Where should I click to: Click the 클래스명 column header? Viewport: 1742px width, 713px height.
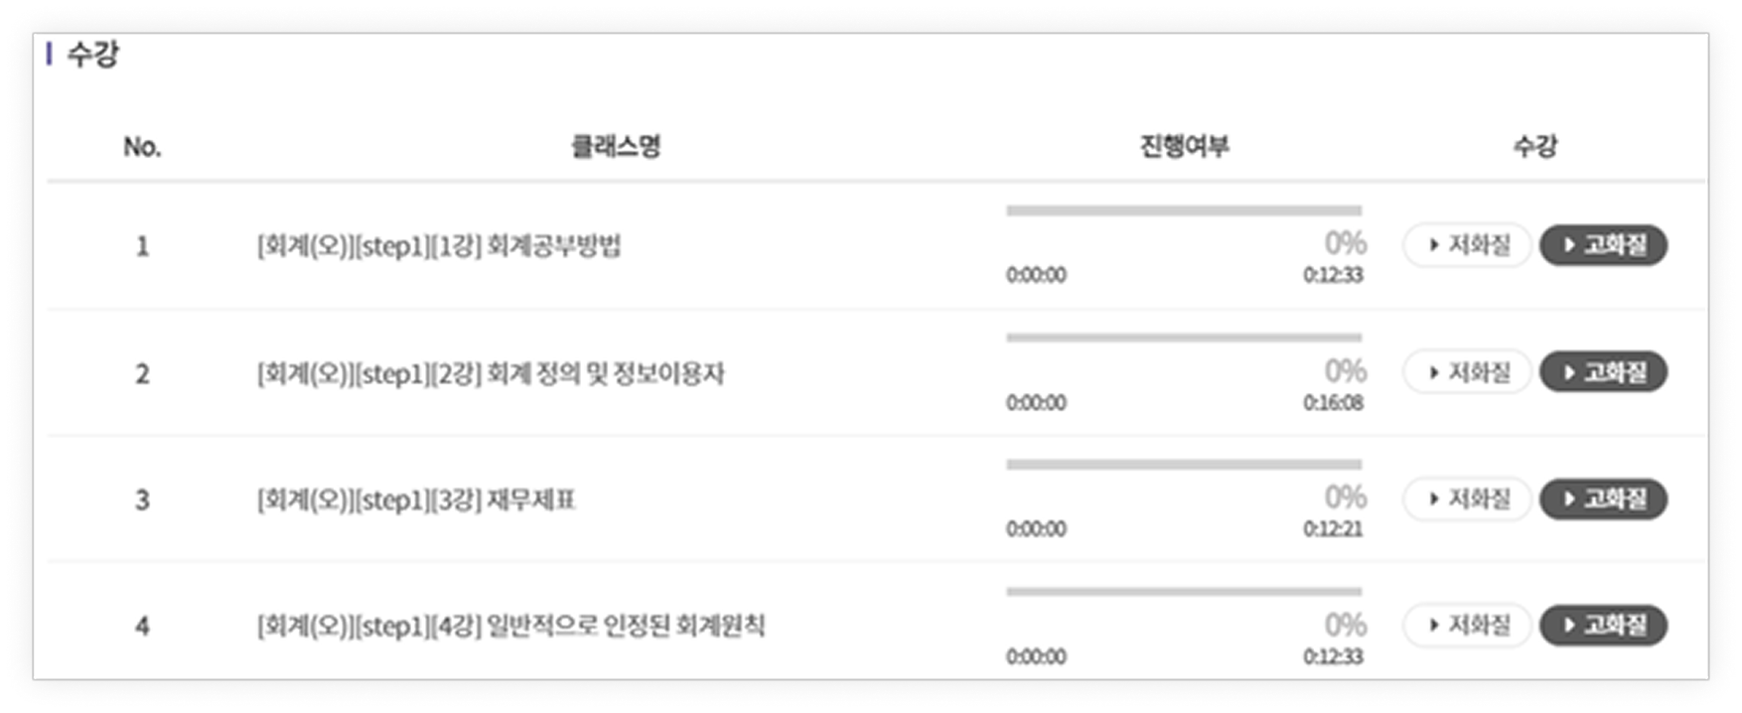tap(616, 147)
